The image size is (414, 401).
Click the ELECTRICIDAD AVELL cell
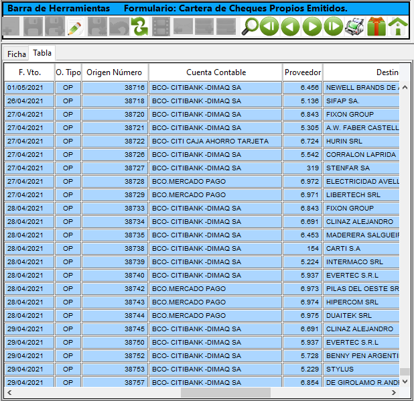pos(361,181)
